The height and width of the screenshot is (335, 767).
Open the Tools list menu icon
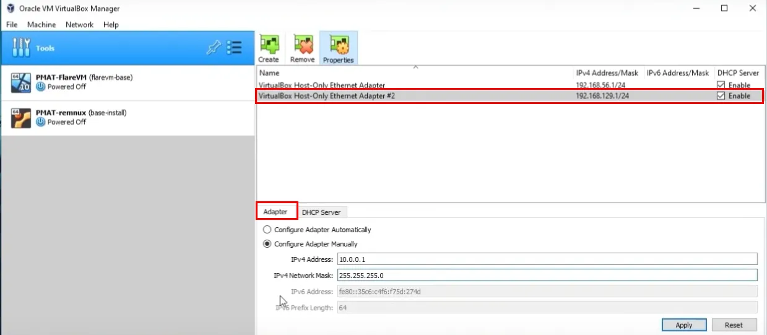pyautogui.click(x=234, y=48)
